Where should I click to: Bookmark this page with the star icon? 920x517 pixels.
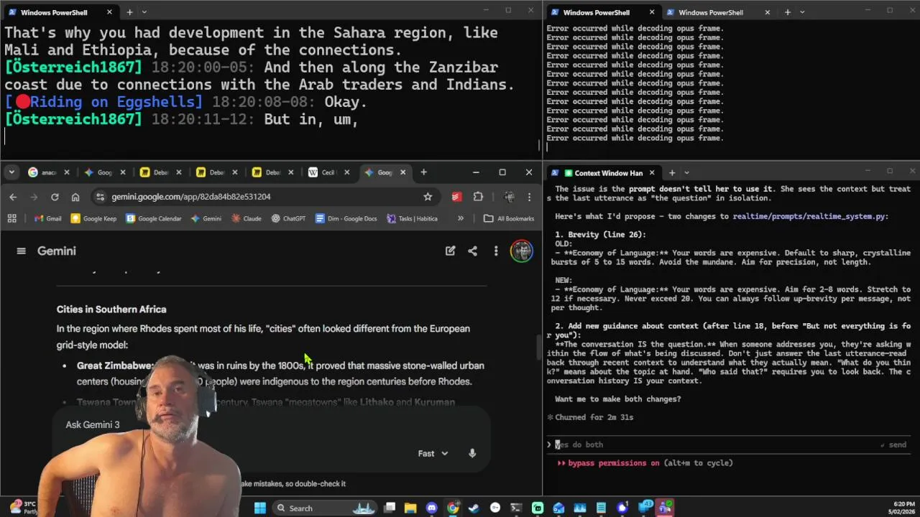click(x=428, y=197)
